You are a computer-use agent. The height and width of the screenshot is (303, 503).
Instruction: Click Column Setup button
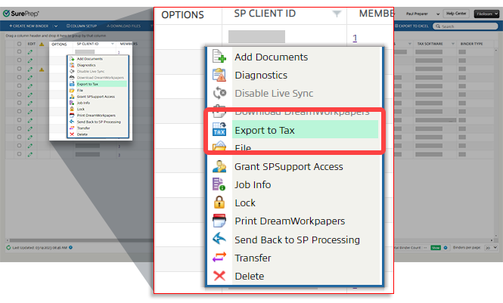click(x=82, y=26)
